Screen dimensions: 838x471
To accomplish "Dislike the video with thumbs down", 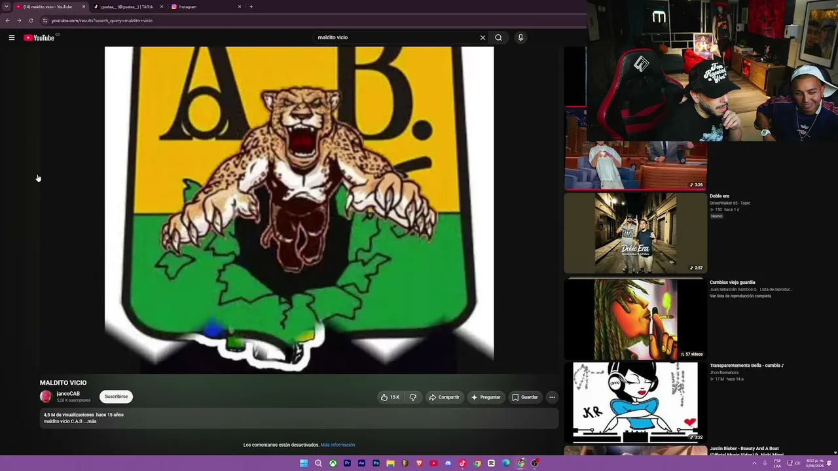I will pos(412,397).
